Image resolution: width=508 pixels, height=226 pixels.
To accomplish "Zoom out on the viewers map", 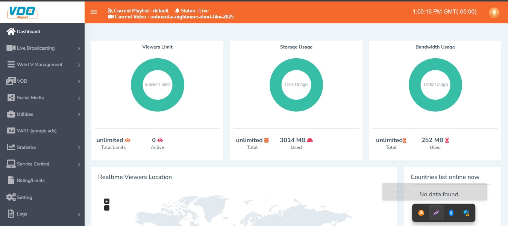I will click(x=107, y=208).
